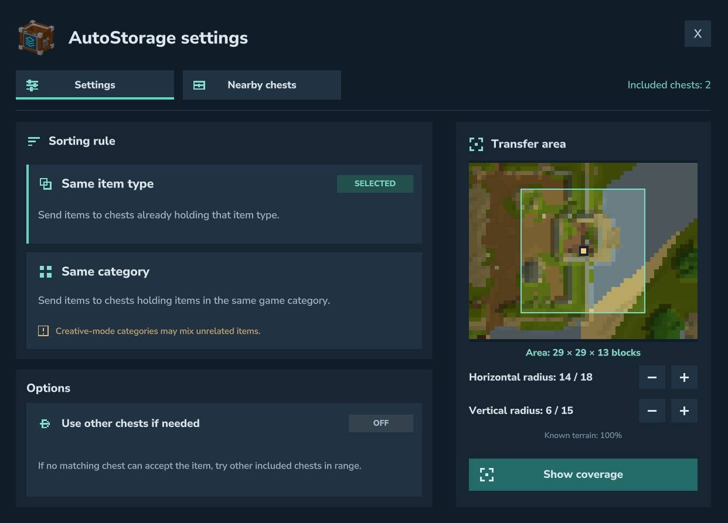
Task: Choose the Same category sorting rule
Action: (224, 300)
